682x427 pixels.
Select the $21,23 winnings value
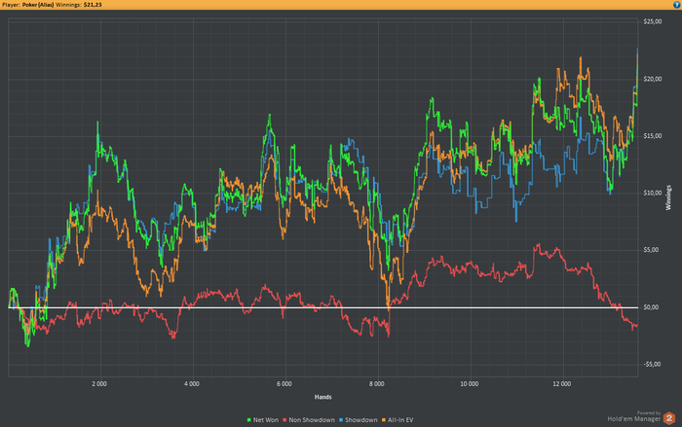(93, 5)
